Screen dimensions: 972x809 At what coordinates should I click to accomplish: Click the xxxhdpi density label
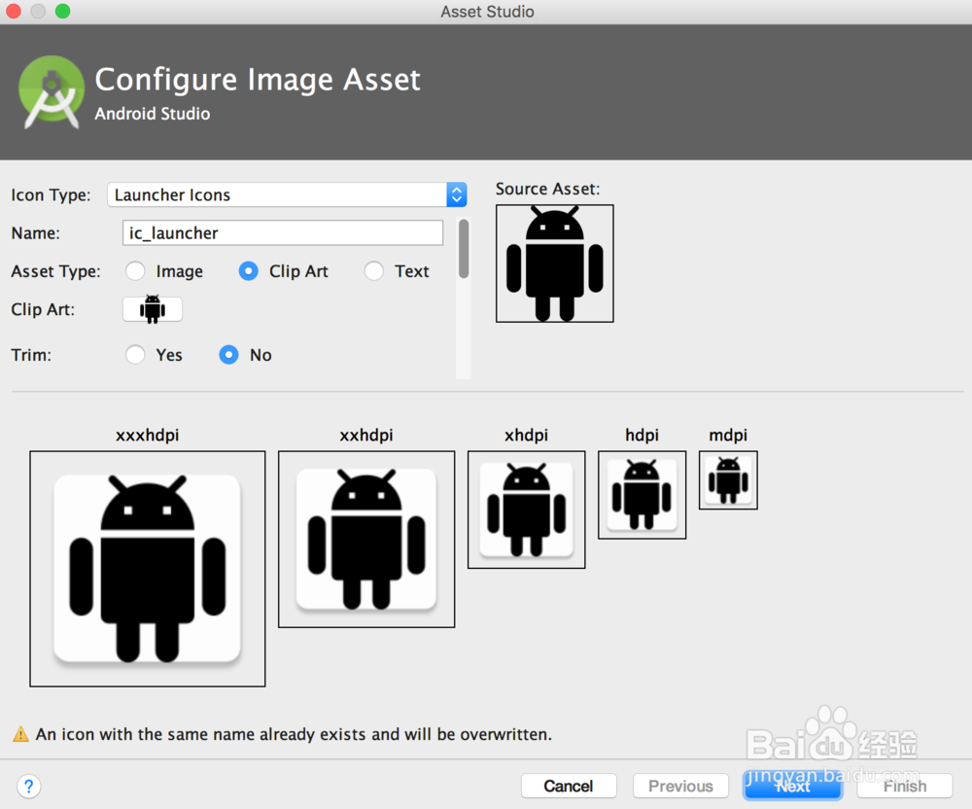[148, 435]
